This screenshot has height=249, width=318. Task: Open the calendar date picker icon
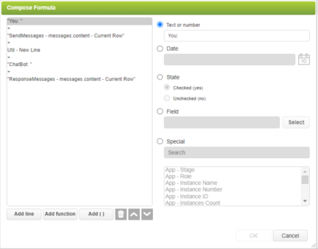(x=304, y=59)
